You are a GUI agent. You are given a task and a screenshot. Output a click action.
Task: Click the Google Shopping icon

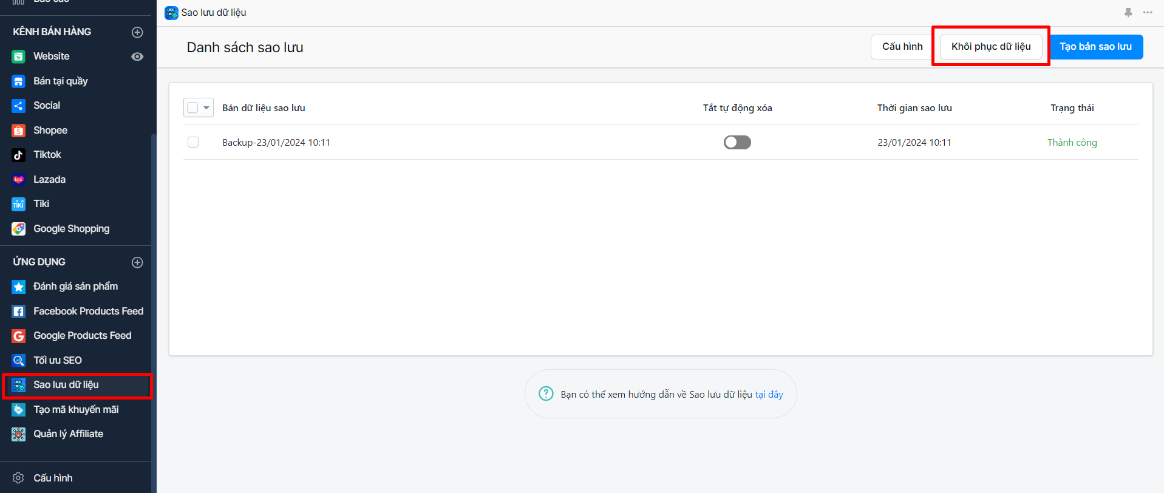click(19, 229)
